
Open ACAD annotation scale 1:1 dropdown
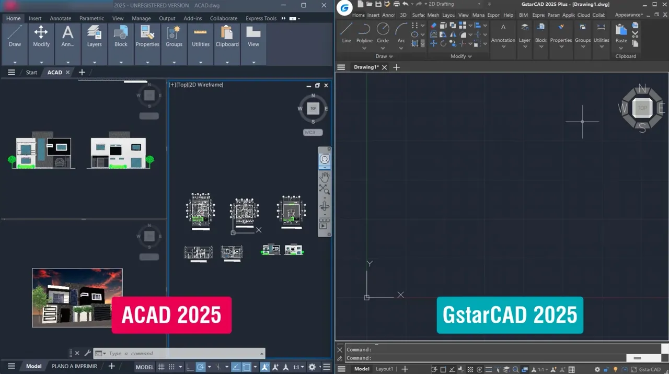[298, 367]
